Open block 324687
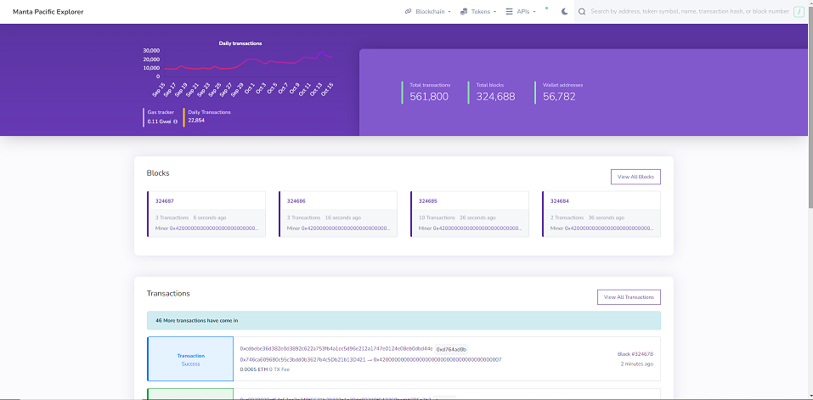This screenshot has width=813, height=400. pos(165,201)
